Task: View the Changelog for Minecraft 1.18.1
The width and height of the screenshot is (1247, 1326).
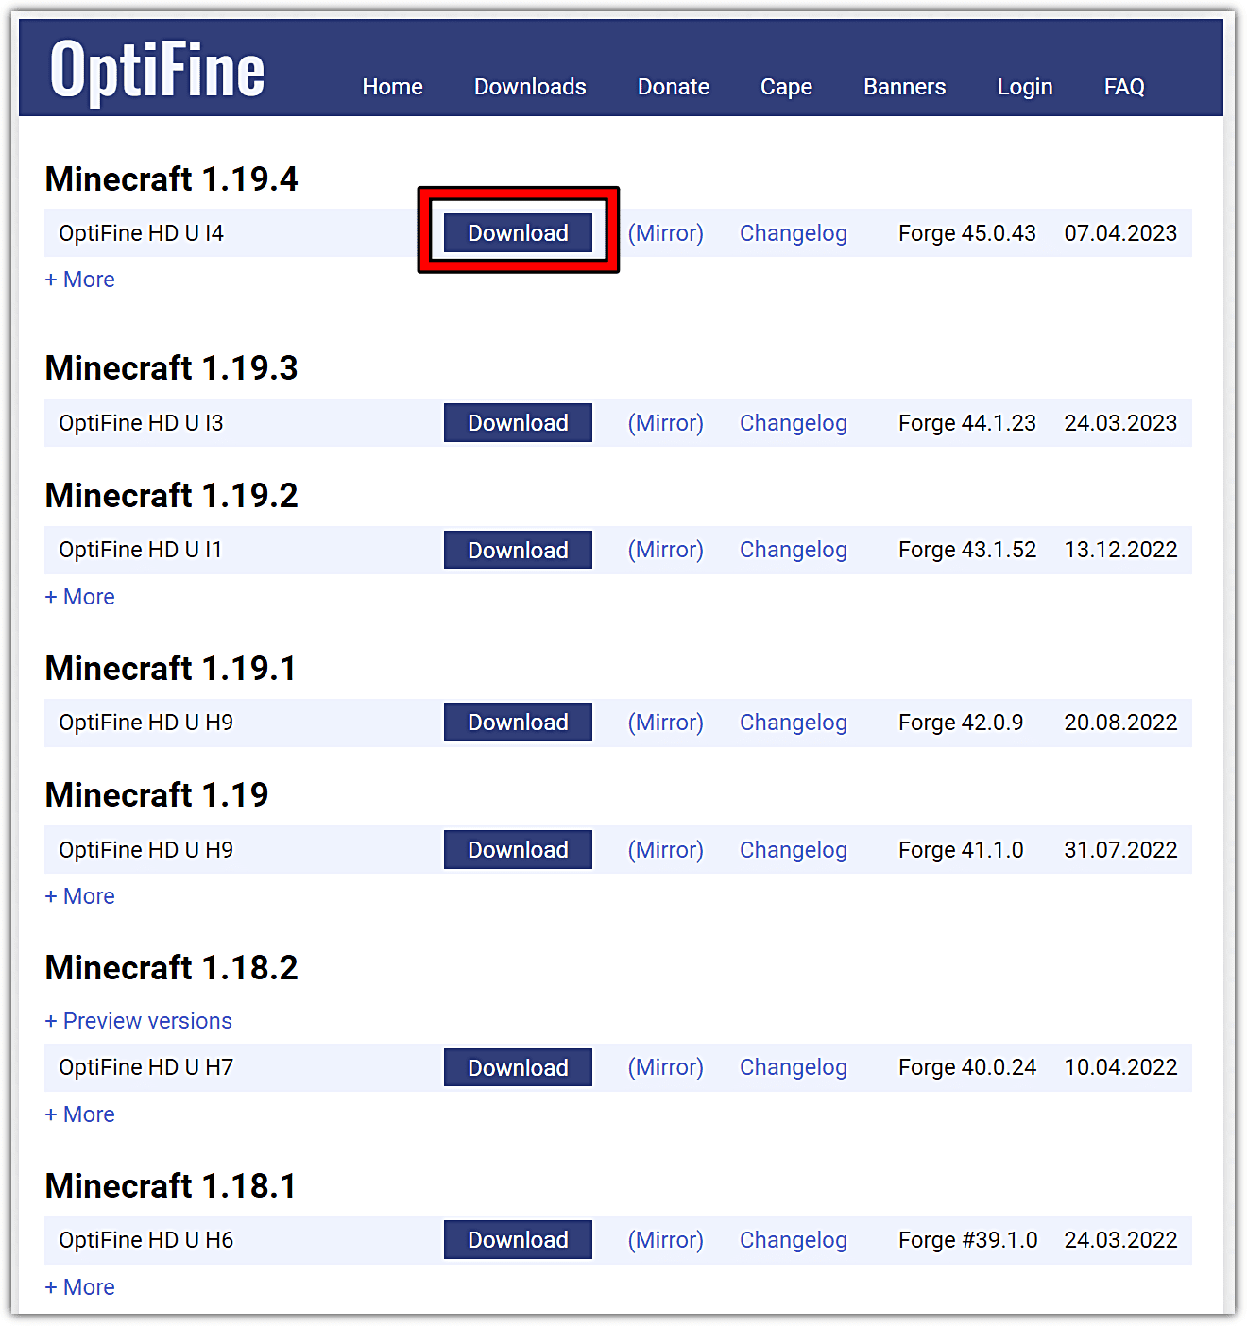Action: [x=793, y=1239]
